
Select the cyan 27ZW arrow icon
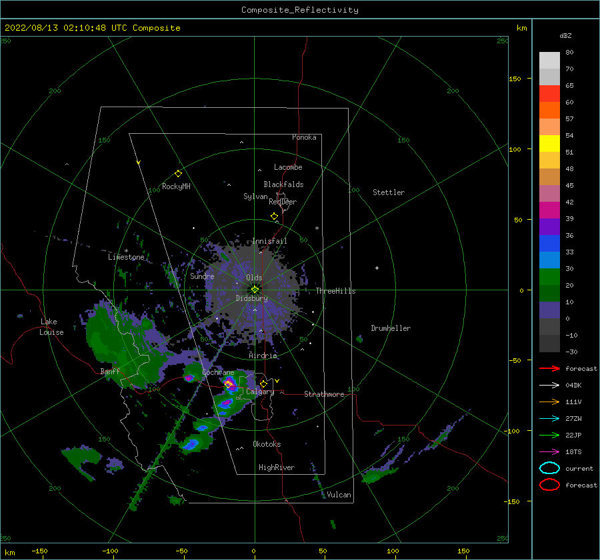click(549, 419)
